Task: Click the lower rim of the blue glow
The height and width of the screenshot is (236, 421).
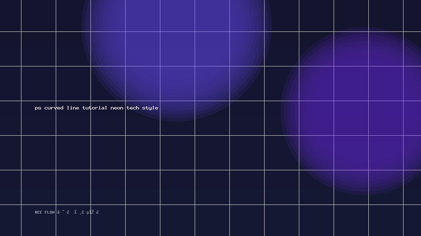Action: point(177,120)
